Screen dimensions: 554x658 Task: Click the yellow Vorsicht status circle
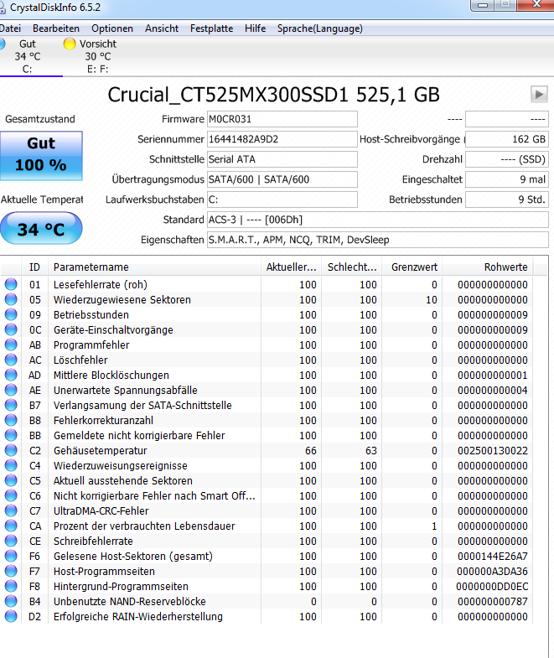pyautogui.click(x=70, y=44)
